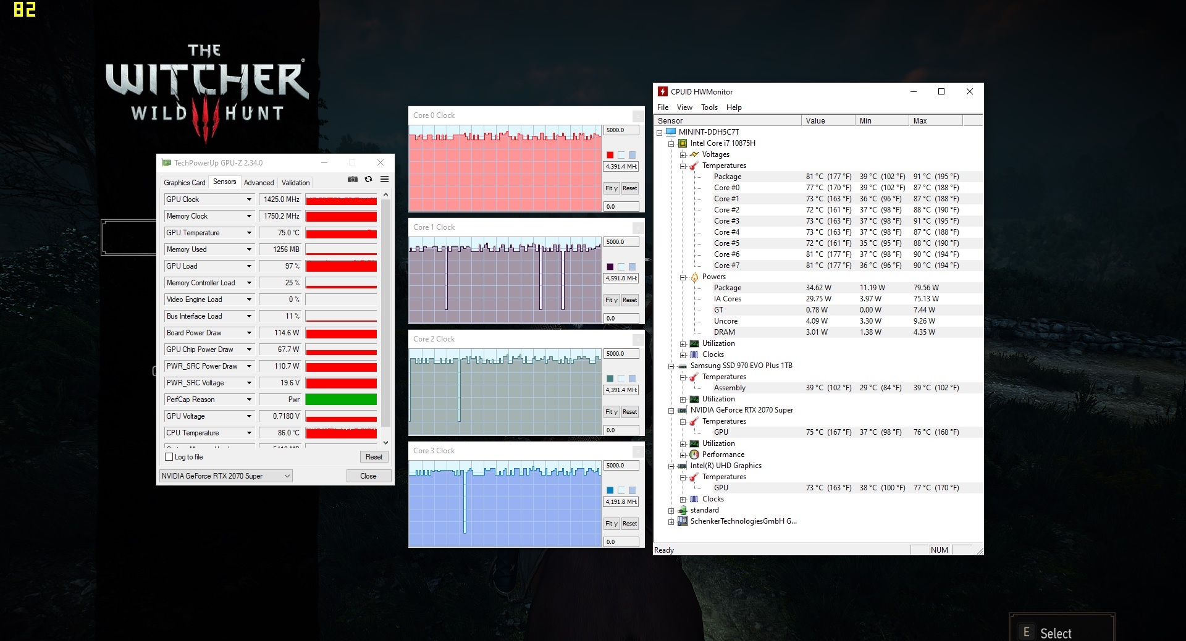Expand the Voltages tree node

(683, 155)
